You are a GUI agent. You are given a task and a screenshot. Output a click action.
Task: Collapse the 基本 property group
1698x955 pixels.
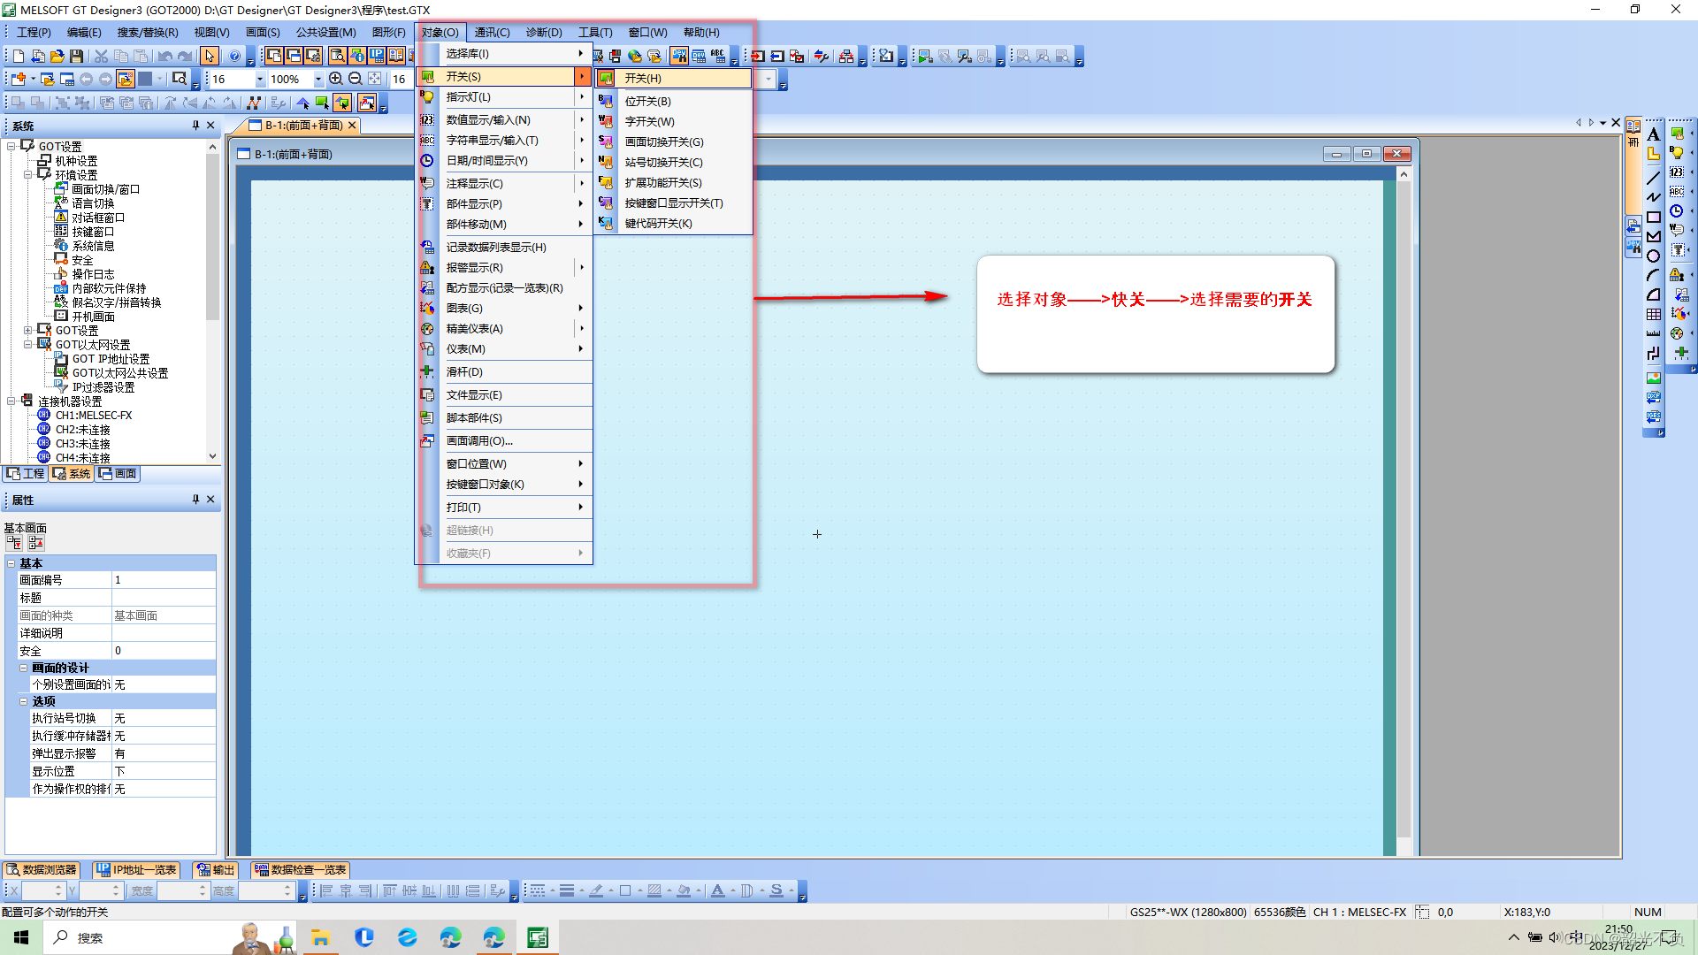11,563
